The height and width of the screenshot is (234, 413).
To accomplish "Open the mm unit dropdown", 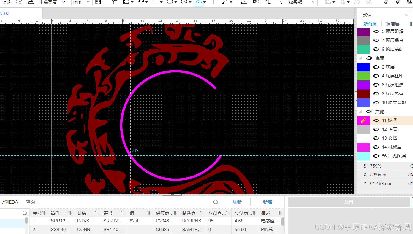I will click(x=82, y=2).
